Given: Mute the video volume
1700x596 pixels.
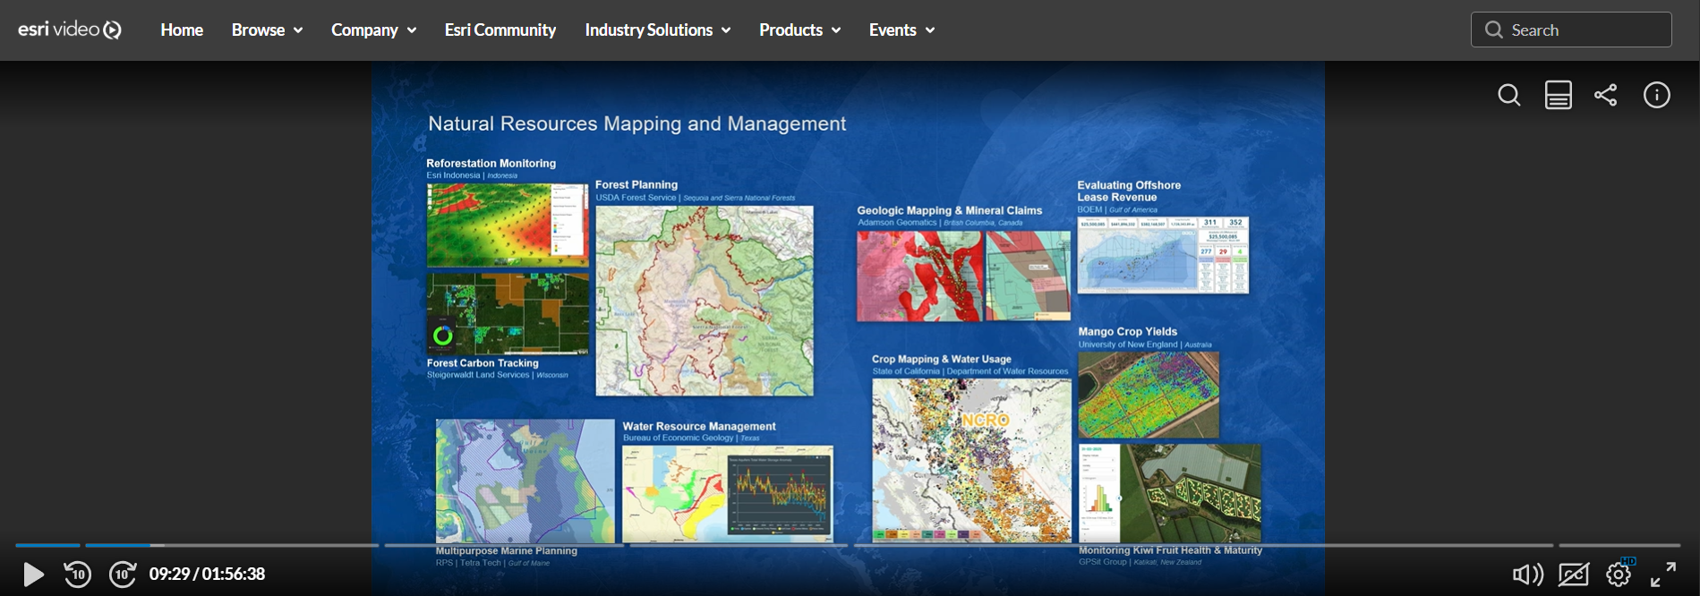Looking at the screenshot, I should tap(1527, 574).
